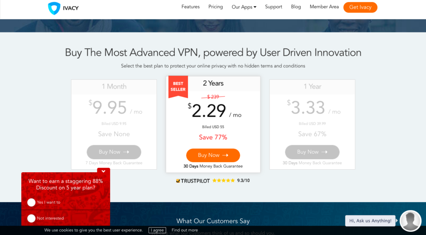Buy the 1 Year plan
Image resolution: width=426 pixels, height=235 pixels.
[x=312, y=152]
